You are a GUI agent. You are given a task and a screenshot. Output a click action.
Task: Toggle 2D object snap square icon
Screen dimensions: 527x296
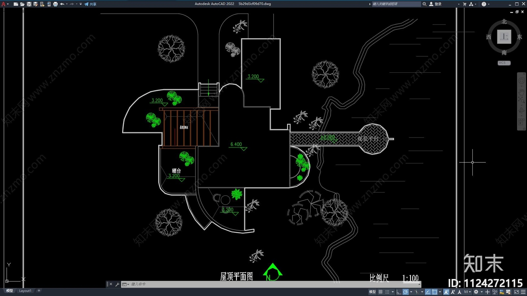click(x=434, y=292)
